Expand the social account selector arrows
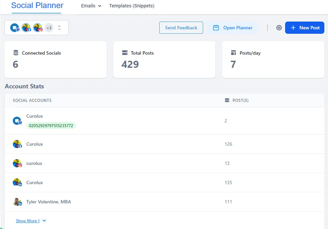 [59, 28]
